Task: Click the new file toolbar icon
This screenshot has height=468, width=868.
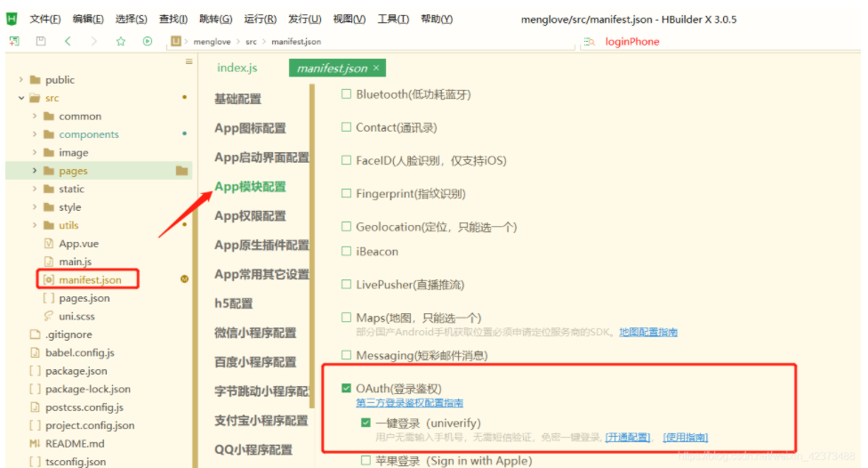Action: point(14,41)
